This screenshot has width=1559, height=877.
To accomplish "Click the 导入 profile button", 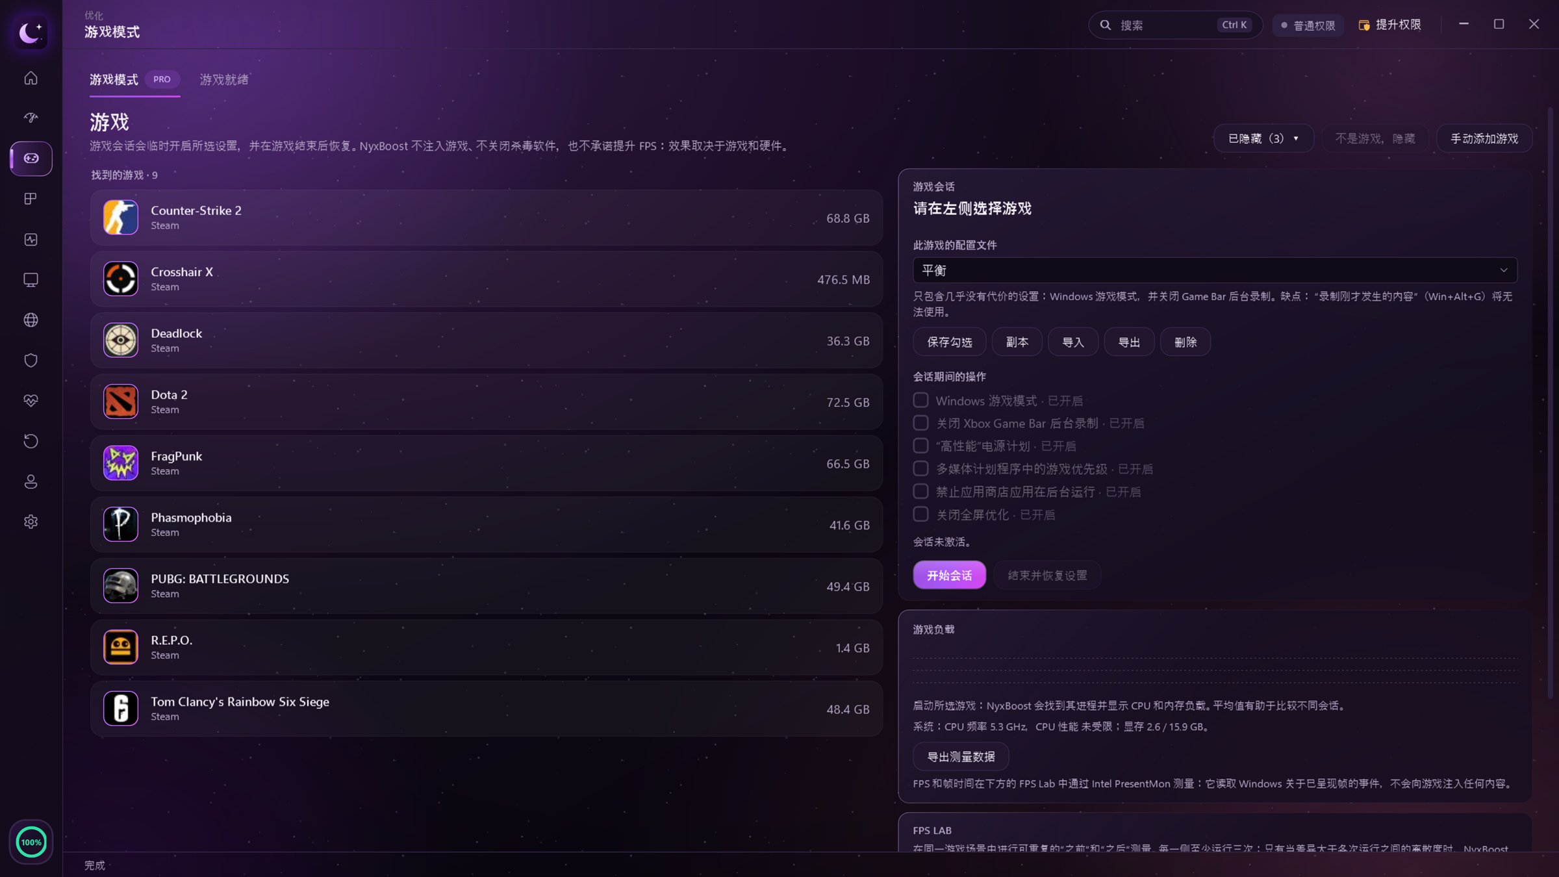I will [1073, 342].
